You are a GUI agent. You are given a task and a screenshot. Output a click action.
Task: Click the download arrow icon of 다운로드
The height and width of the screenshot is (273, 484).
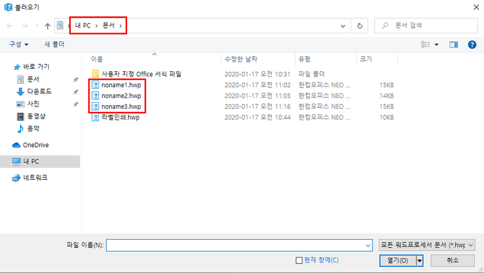coord(21,91)
